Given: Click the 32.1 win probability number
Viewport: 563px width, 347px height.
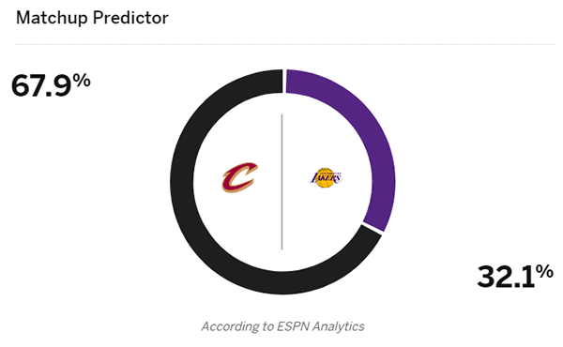Looking at the screenshot, I should [506, 277].
